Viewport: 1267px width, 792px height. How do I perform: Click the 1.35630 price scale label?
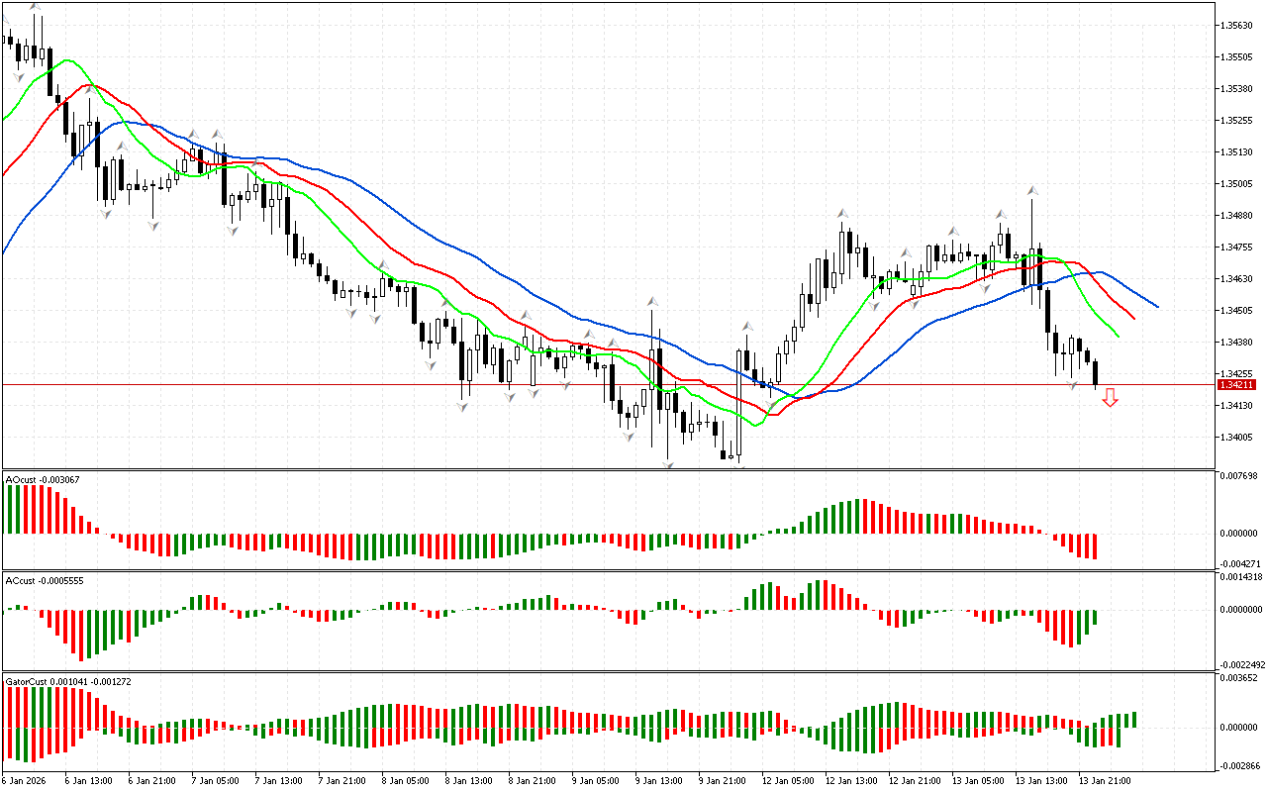pos(1237,26)
